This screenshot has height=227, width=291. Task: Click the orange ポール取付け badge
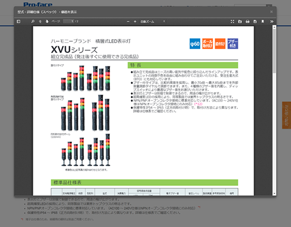pos(208,43)
